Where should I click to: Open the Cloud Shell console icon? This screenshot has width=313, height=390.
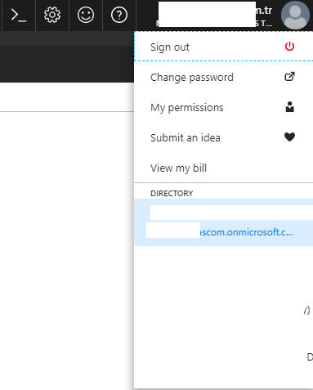19,15
